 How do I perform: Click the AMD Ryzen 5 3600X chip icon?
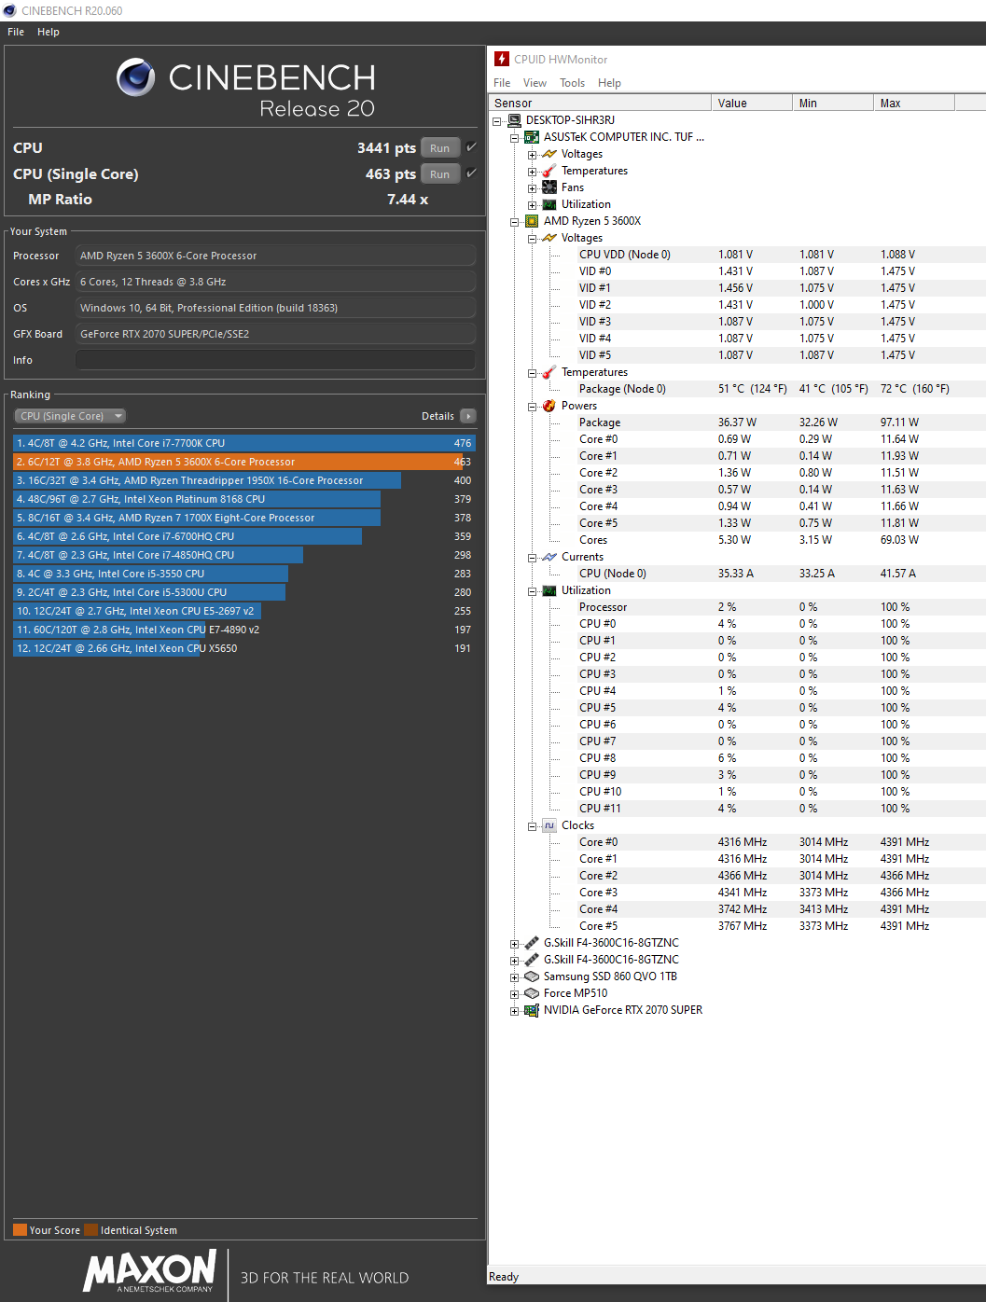[532, 221]
